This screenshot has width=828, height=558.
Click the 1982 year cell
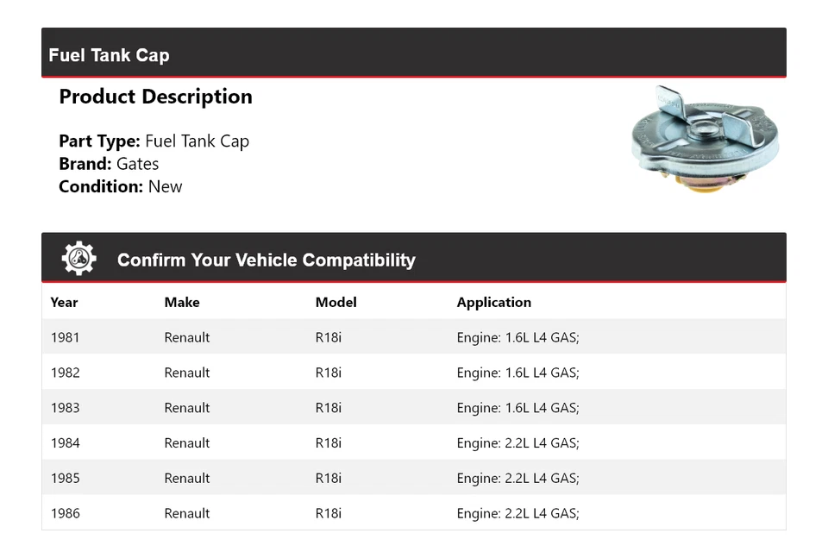[x=65, y=373]
